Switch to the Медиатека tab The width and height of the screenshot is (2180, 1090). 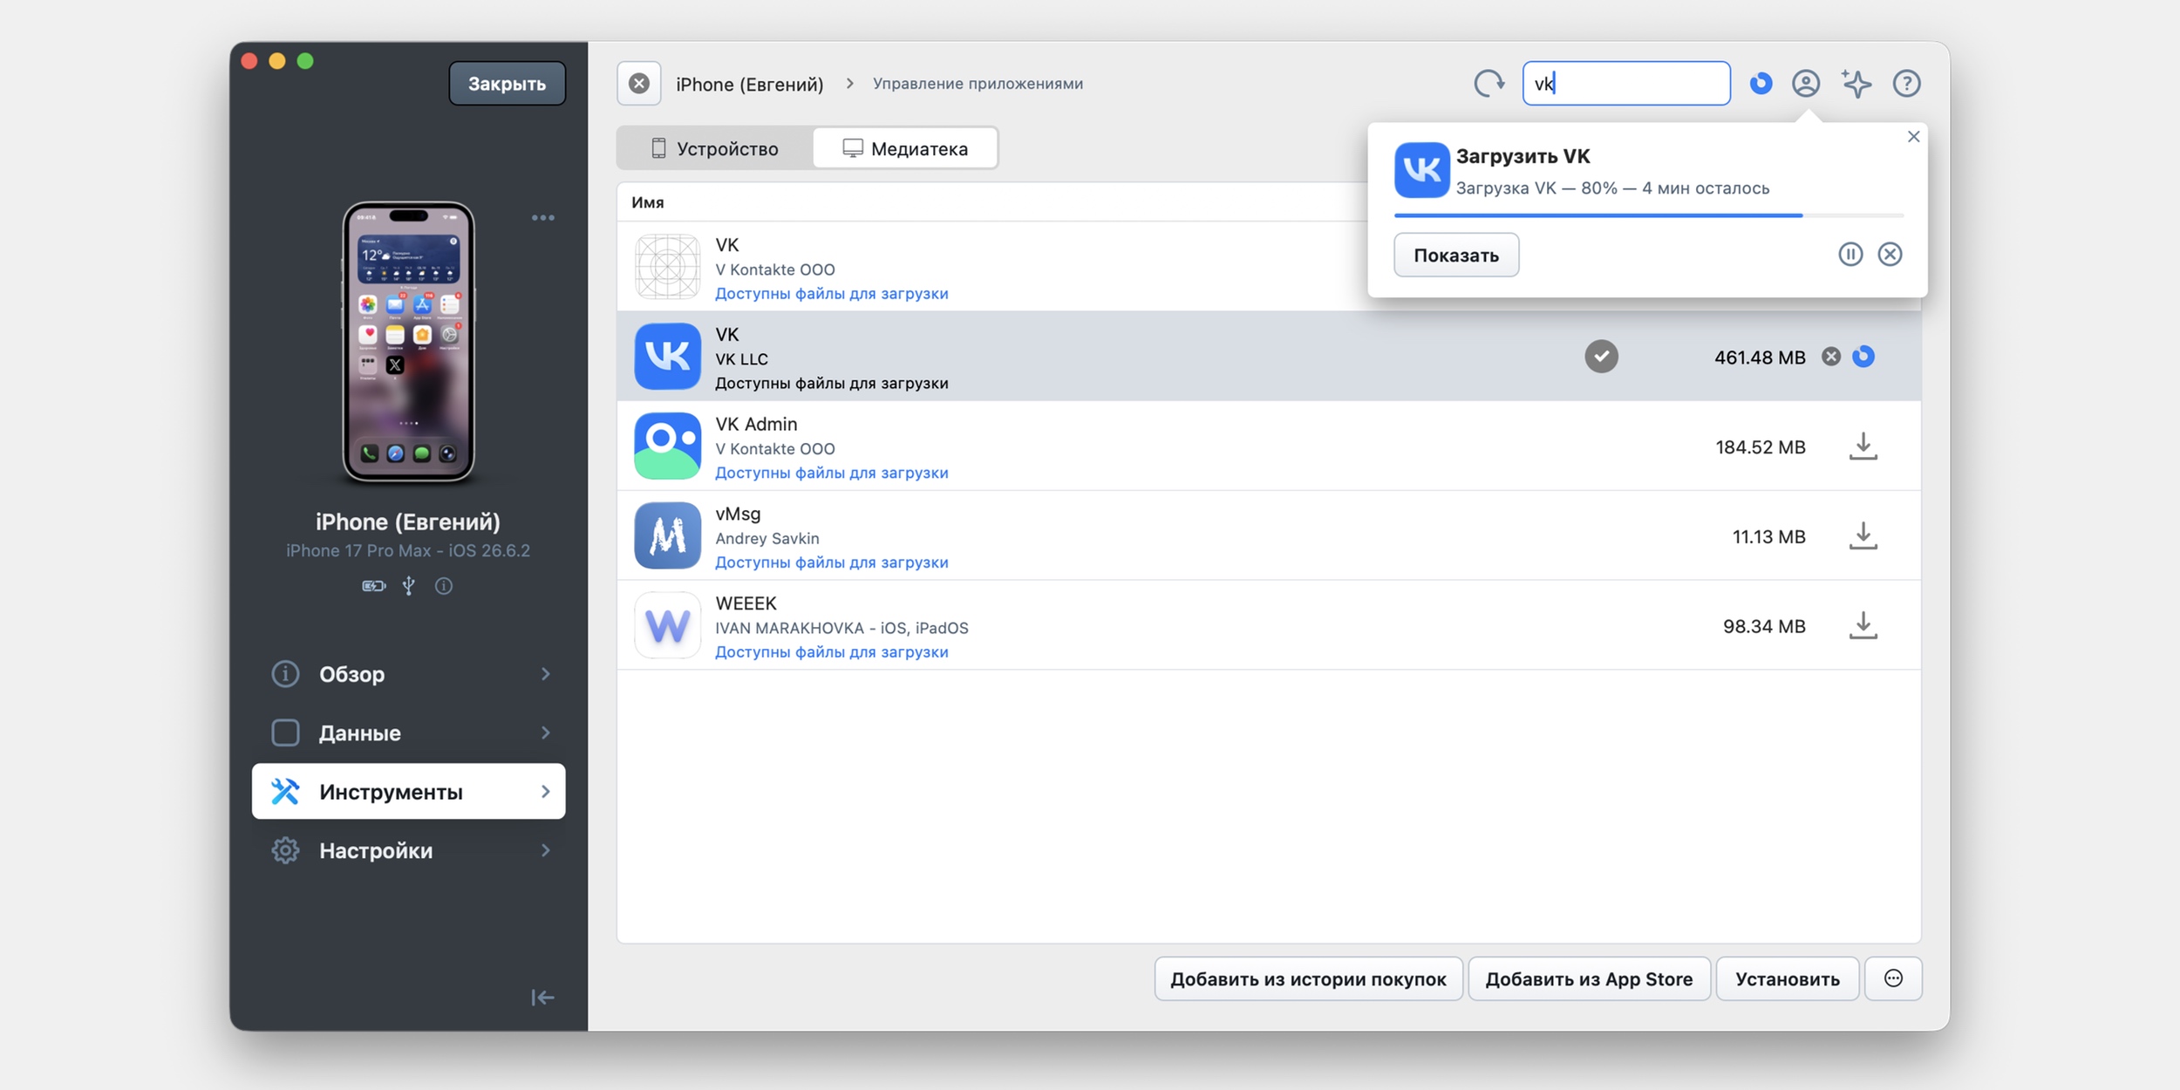coord(905,148)
